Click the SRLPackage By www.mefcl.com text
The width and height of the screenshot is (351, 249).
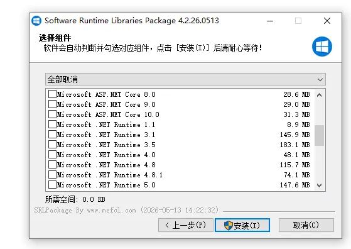(85, 210)
